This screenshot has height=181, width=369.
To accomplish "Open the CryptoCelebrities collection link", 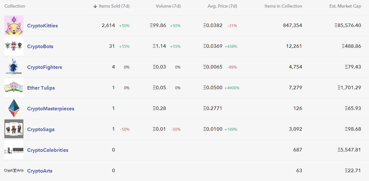I will (x=48, y=150).
